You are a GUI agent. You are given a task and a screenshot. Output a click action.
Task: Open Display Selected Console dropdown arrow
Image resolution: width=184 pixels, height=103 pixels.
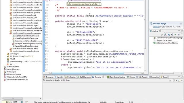[176, 81]
